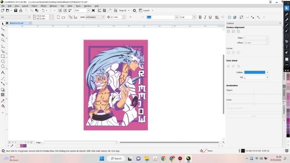The image size is (290, 163).
Task: Select the Freehand drawing tool
Action: pyautogui.click(x=3, y=46)
